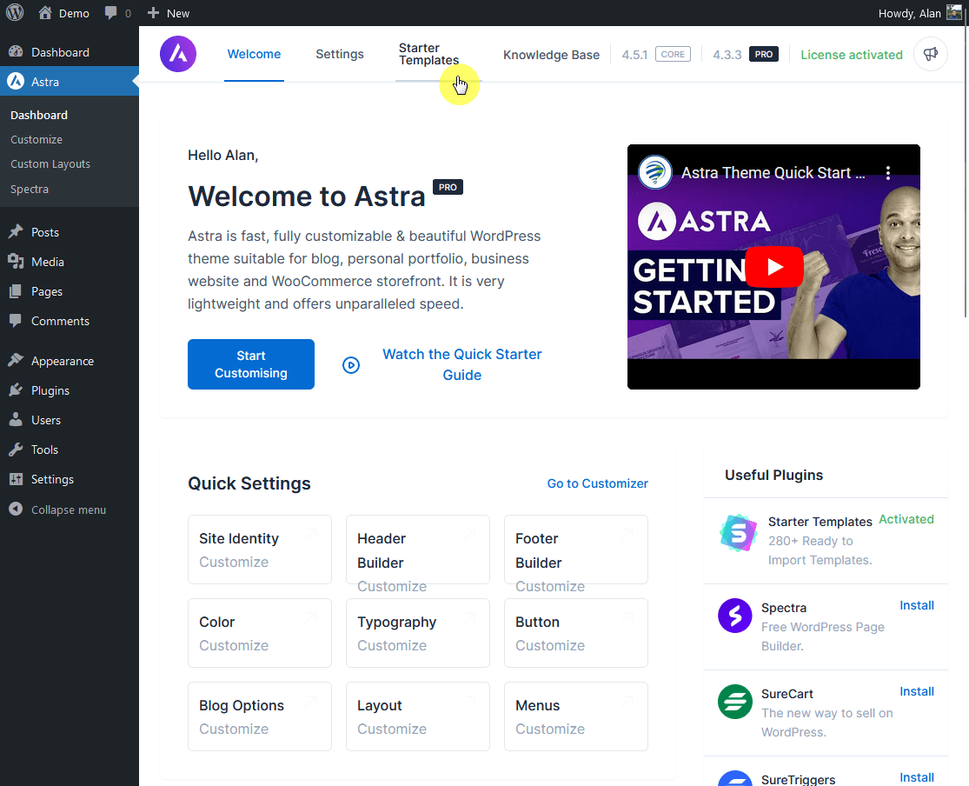
Task: Open the megaphone announcements icon
Action: point(931,54)
